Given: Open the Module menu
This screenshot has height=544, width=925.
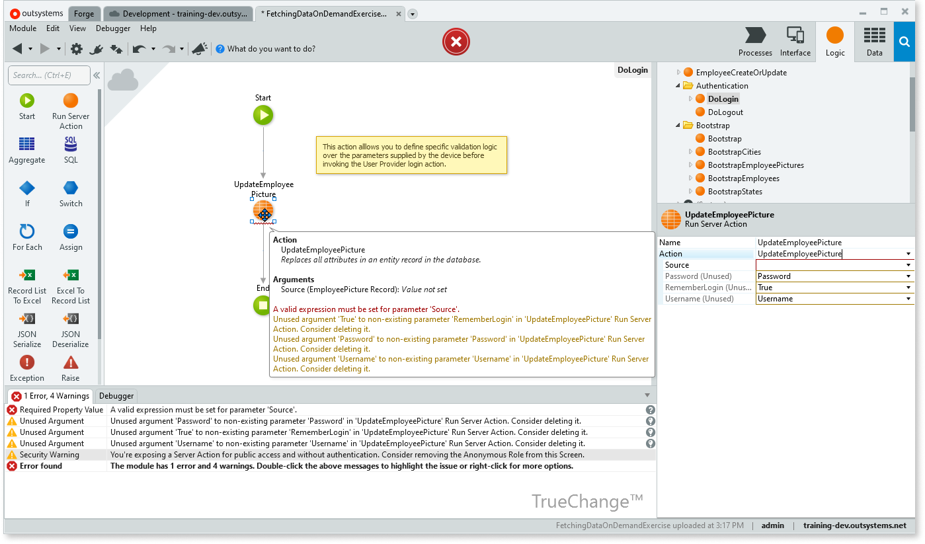Looking at the screenshot, I should 22,28.
